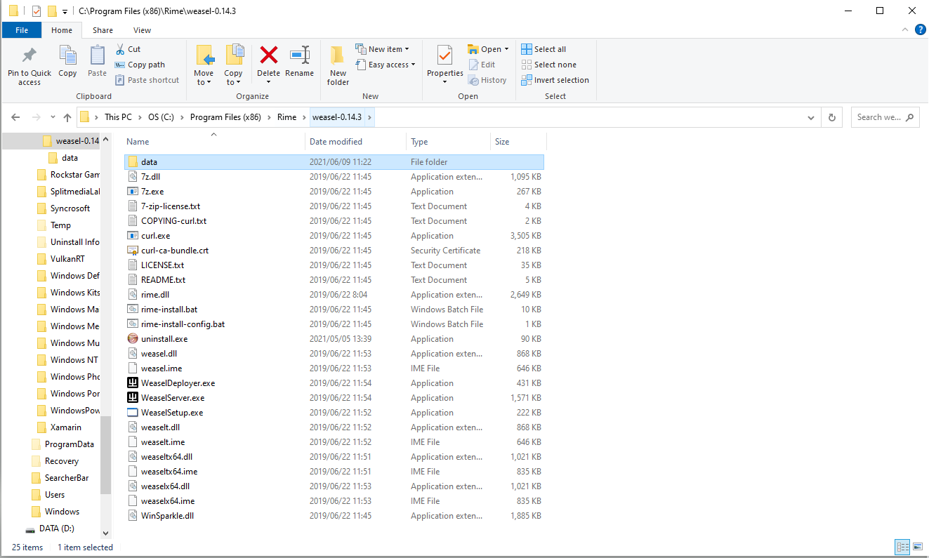Click Program Files (x86) breadcrumb
Viewport: 929px width, 558px height.
[x=225, y=117]
